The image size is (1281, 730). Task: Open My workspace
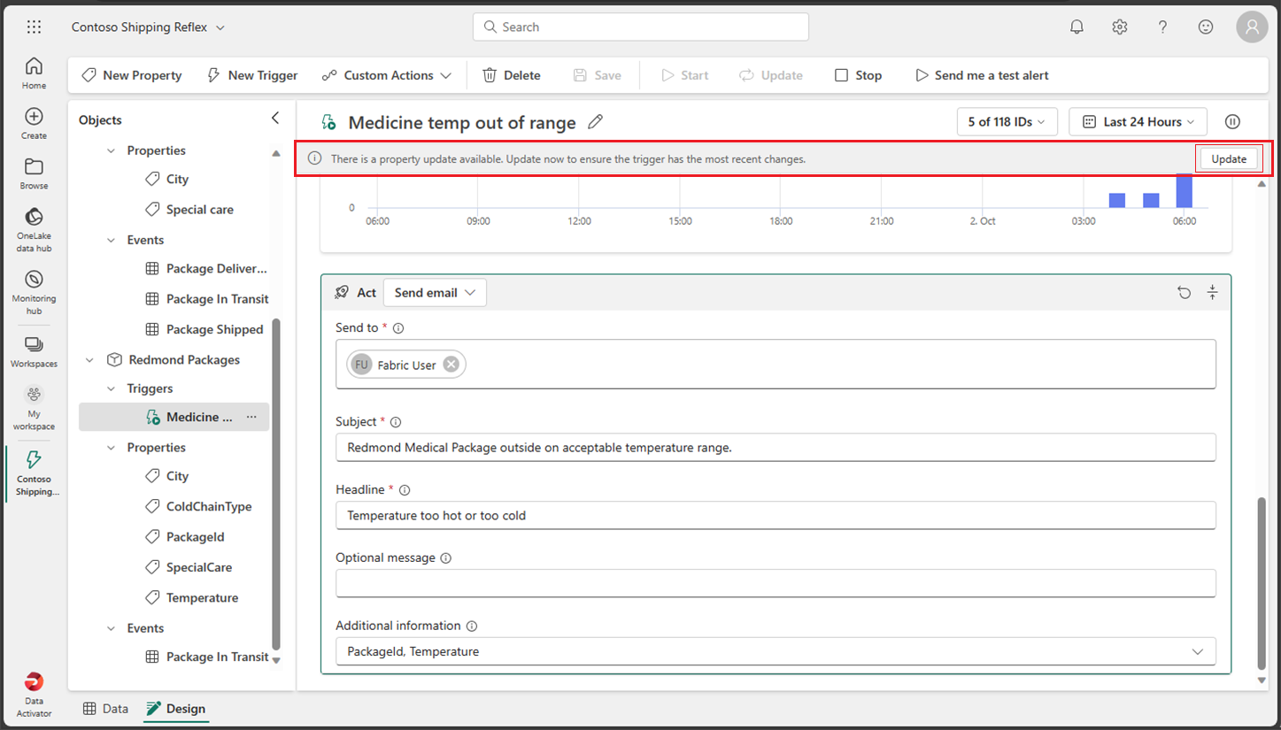pyautogui.click(x=34, y=408)
